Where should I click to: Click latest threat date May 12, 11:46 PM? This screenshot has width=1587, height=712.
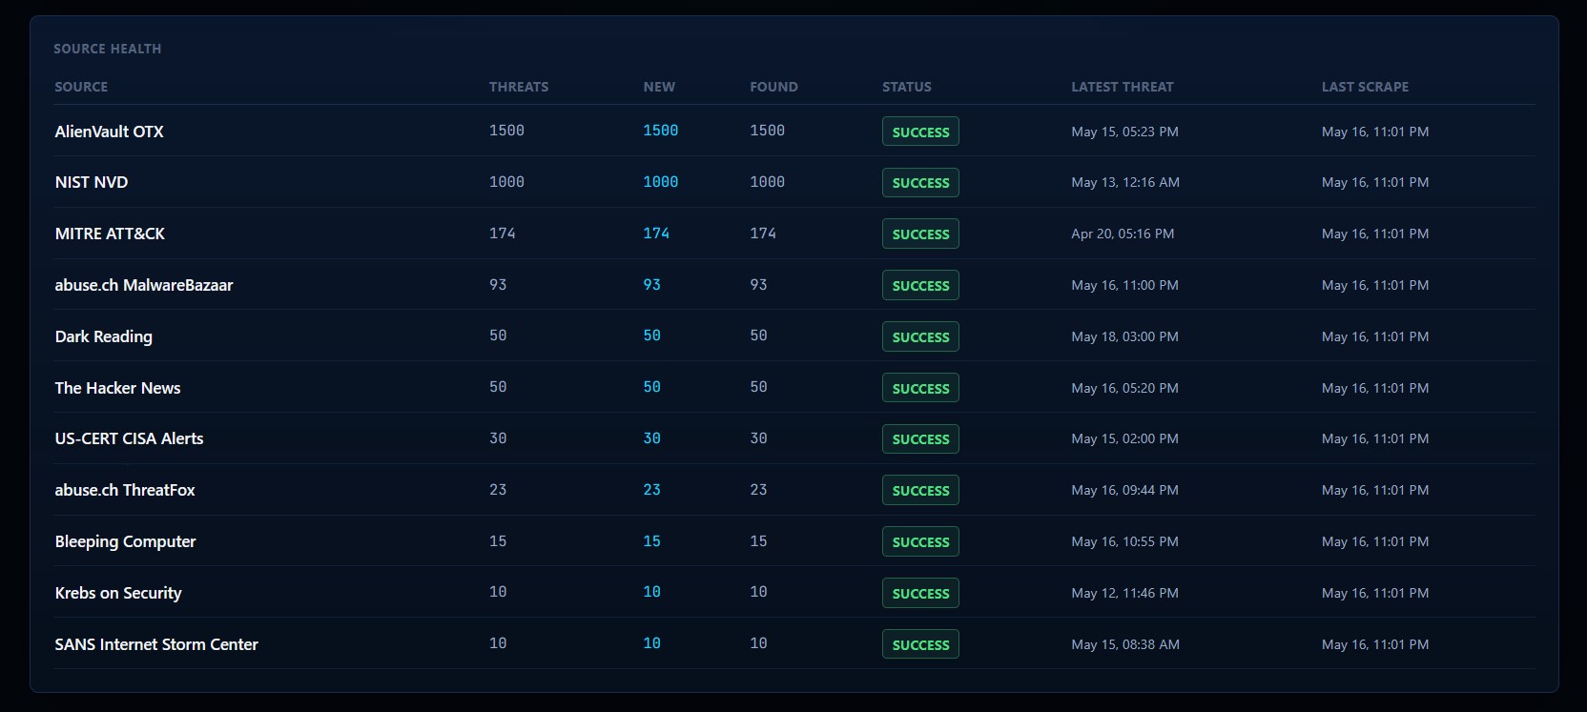click(x=1124, y=593)
